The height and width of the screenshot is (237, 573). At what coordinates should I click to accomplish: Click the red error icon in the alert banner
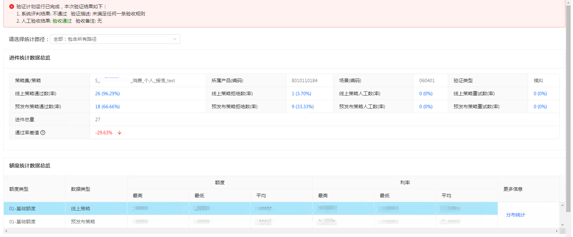click(12, 7)
